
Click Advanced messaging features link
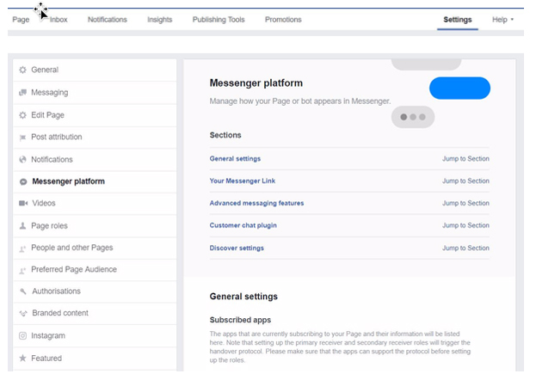(256, 203)
